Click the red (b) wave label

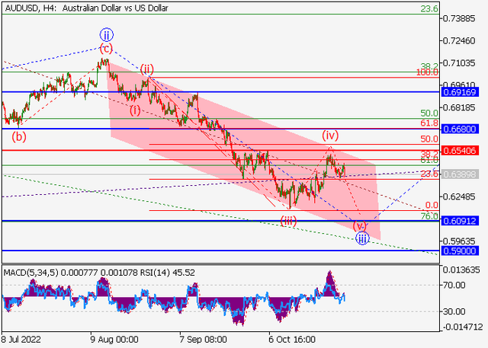click(x=18, y=137)
